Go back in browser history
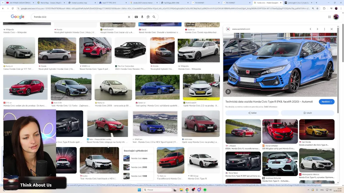The image size is (344, 193). pos(3,8)
